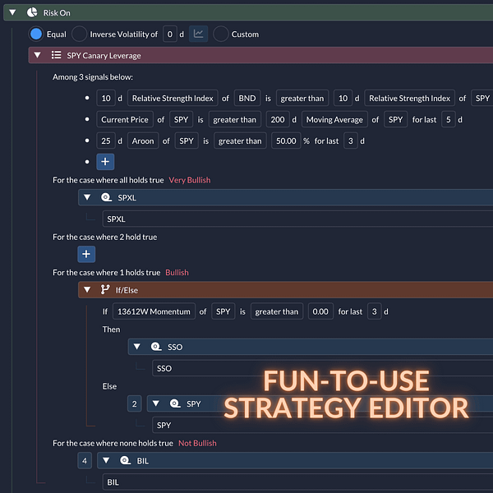Click the asset icon next to SPXL
The image size is (493, 493).
coord(105,198)
